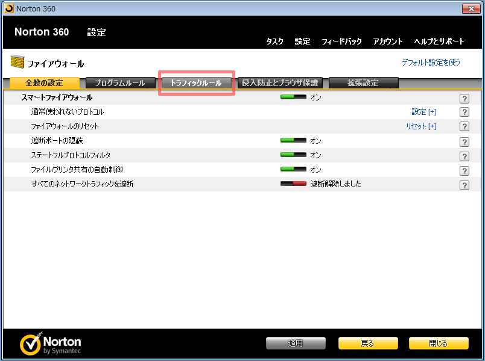The width and height of the screenshot is (485, 361).
Task: Click the Norton by Symantec checkmark logo
Action: tap(31, 344)
